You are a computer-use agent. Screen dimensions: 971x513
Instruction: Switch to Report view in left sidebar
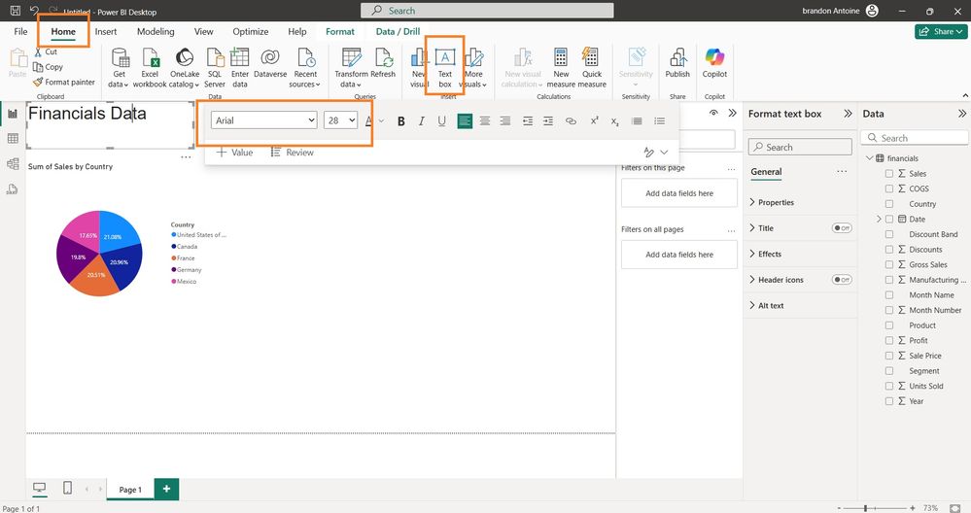coord(13,114)
